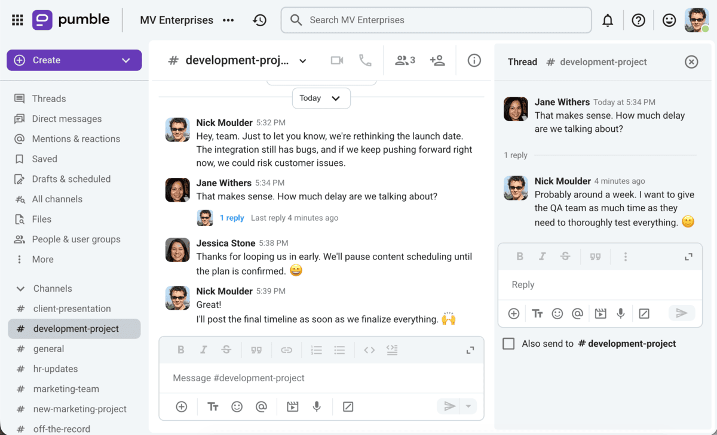Mention someone using the @ icon
Viewport: 717px width, 435px height.
pos(261,406)
